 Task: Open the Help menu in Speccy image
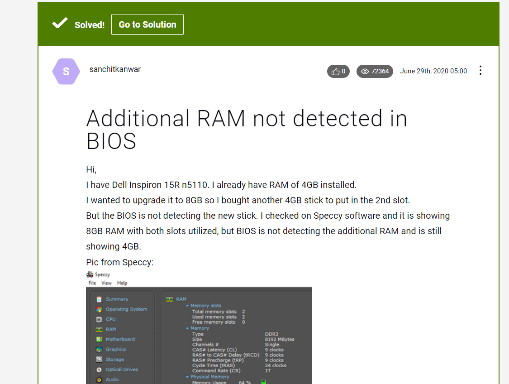tap(122, 283)
